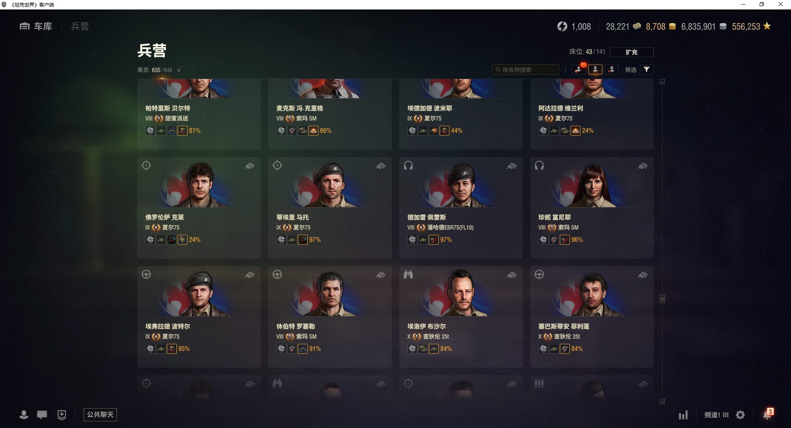Open the notification bell with badge 3

(x=768, y=414)
